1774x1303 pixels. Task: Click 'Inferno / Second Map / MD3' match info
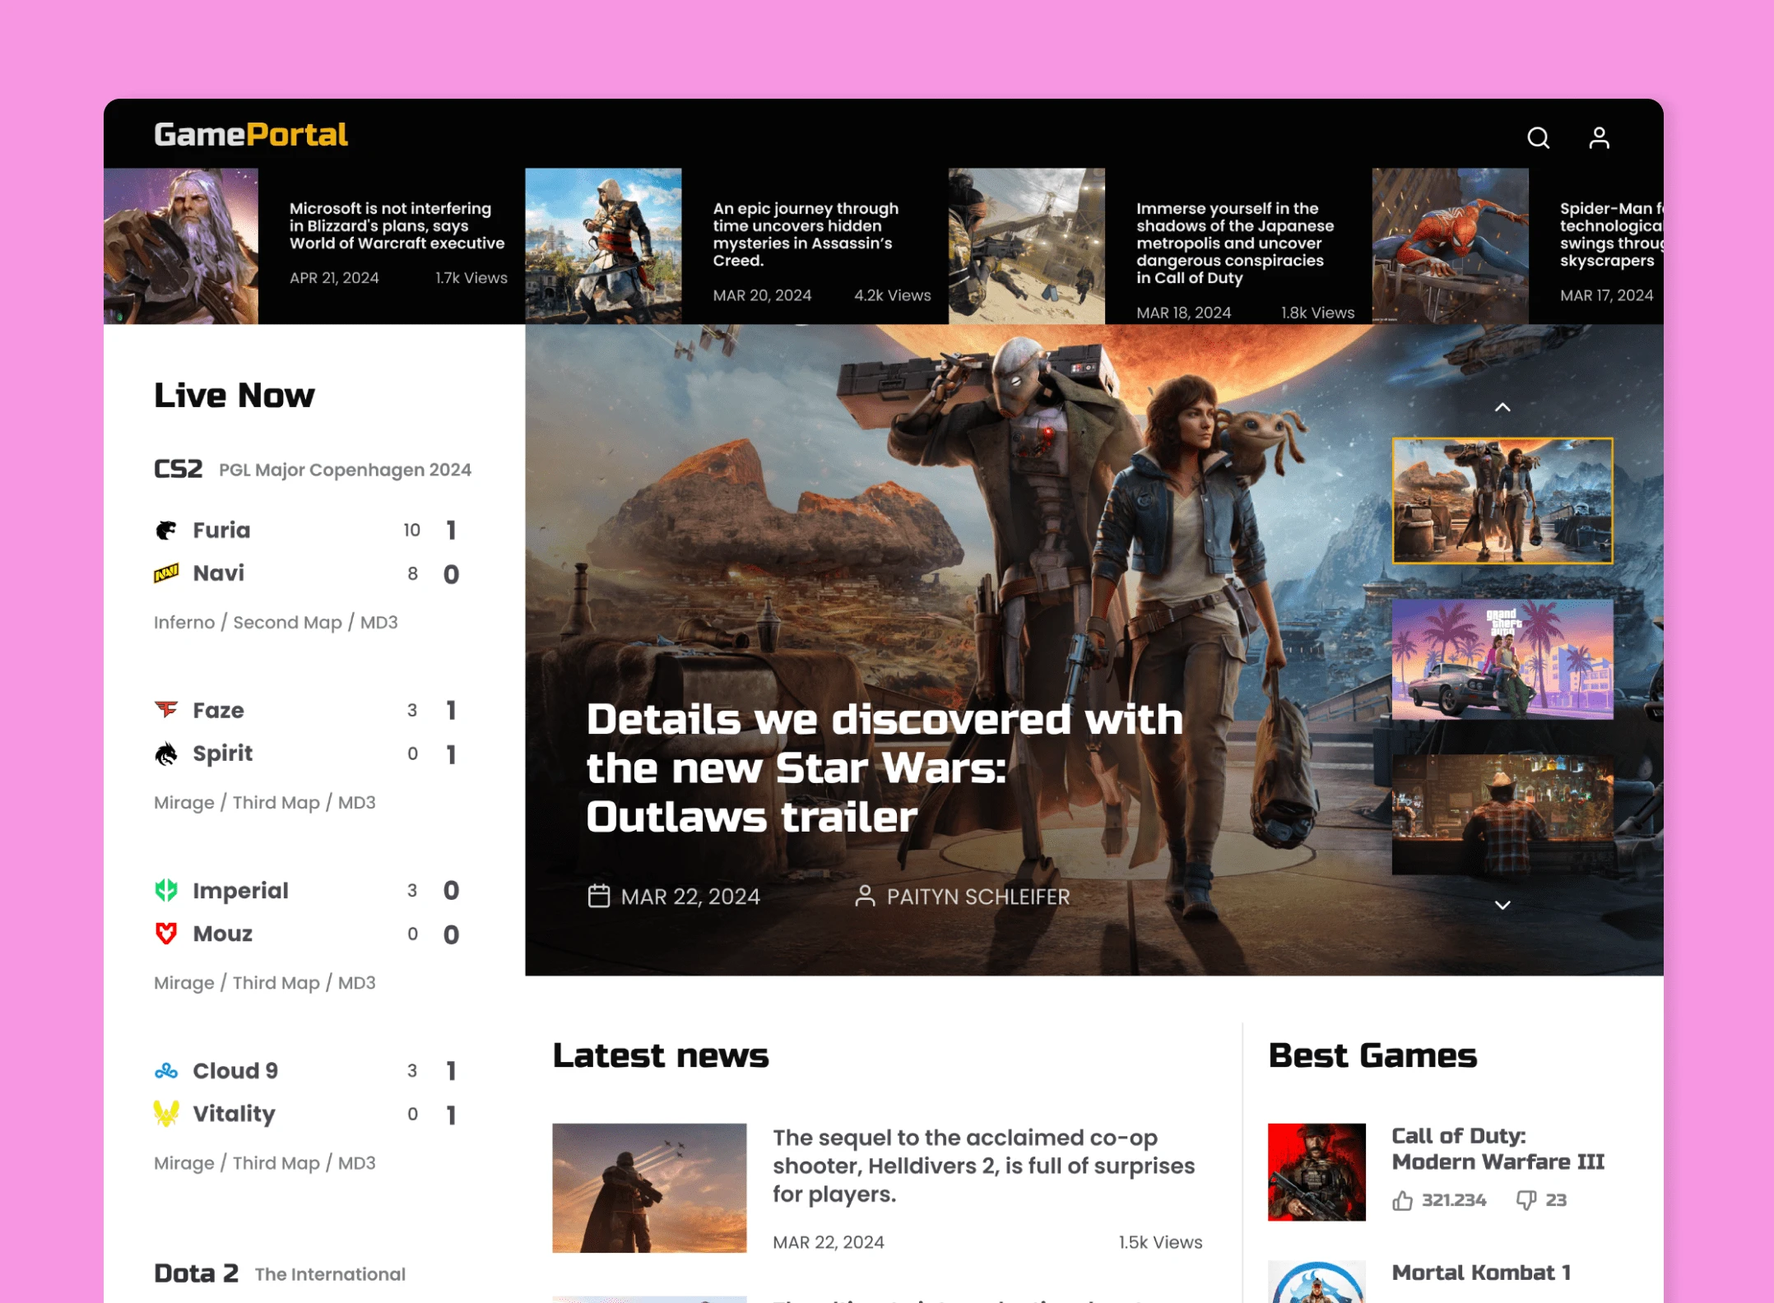click(x=276, y=623)
